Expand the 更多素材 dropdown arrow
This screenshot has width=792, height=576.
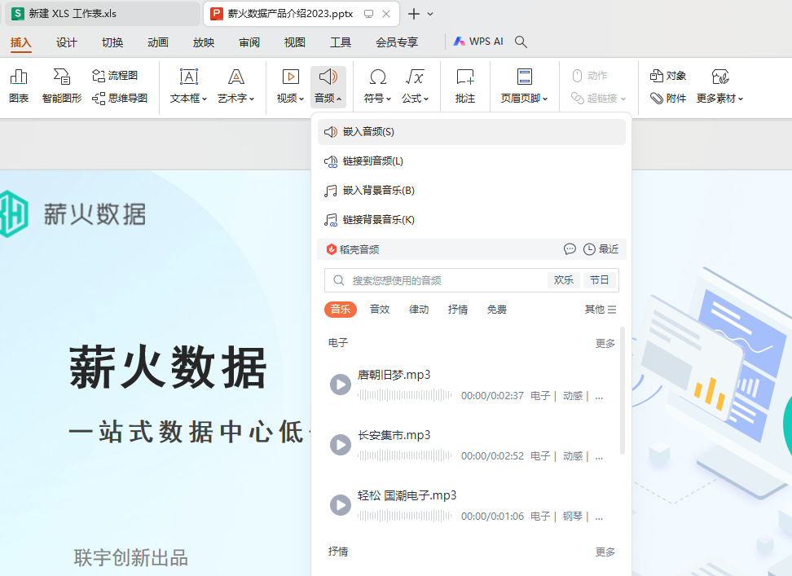click(741, 99)
